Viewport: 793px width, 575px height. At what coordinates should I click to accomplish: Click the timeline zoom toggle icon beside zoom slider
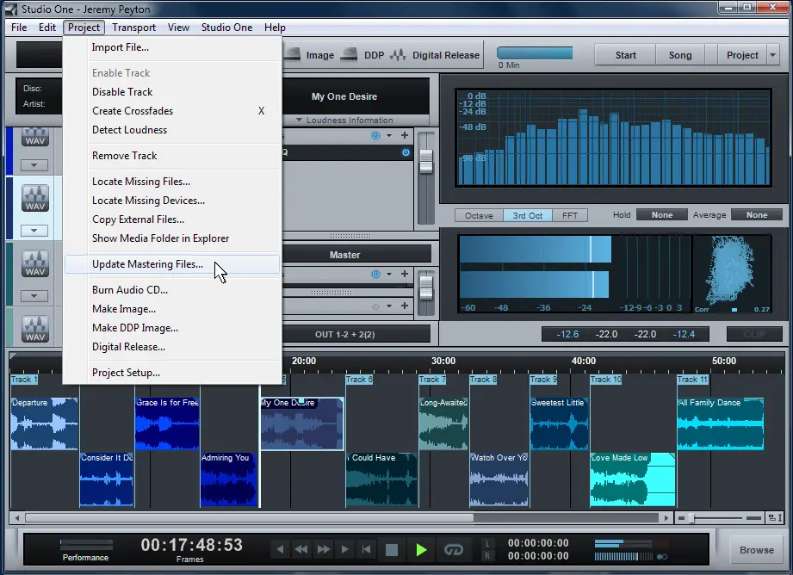(x=775, y=518)
